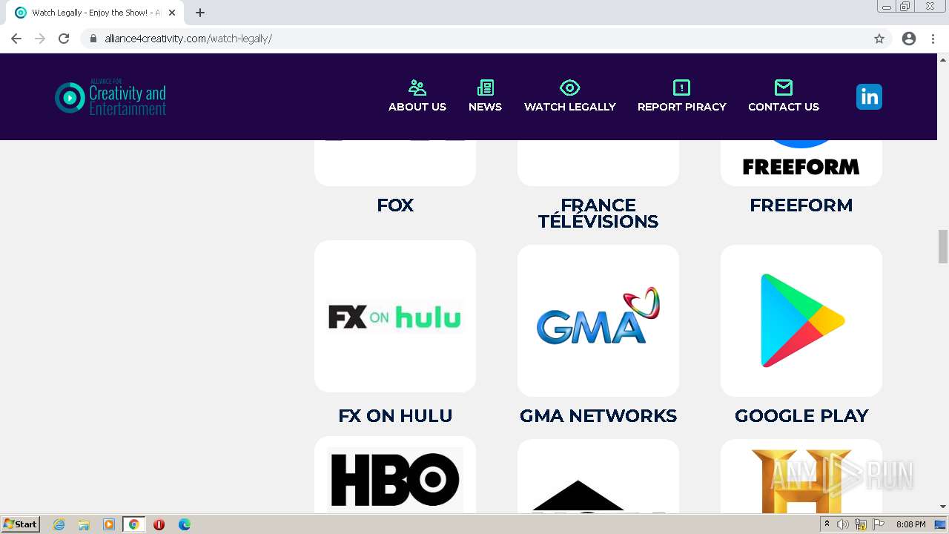Viewport: 949px width, 534px height.
Task: Launch Internet Explorer from taskbar
Action: tap(59, 524)
